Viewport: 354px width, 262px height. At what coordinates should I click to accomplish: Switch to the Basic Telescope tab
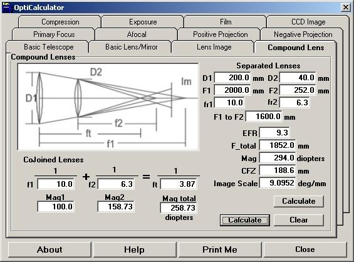pos(48,47)
